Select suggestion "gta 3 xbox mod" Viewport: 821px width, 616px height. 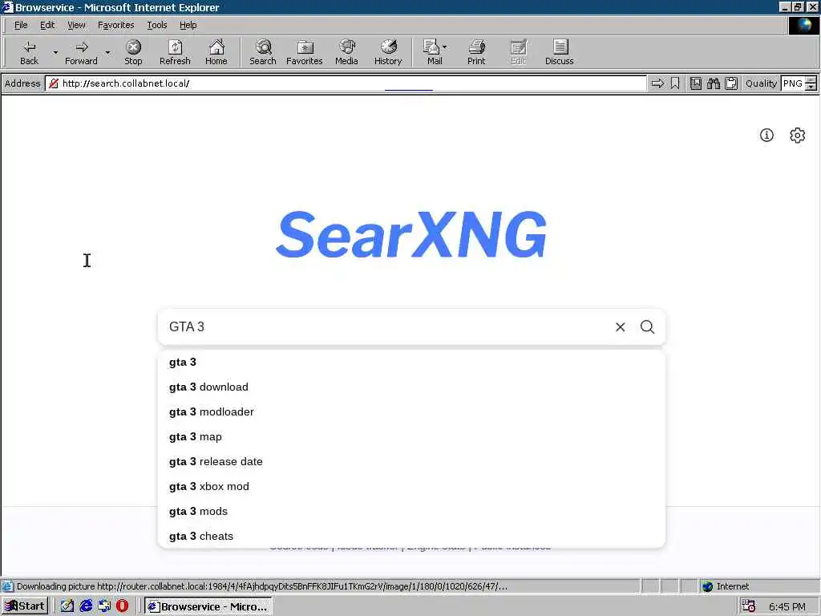coord(411,487)
